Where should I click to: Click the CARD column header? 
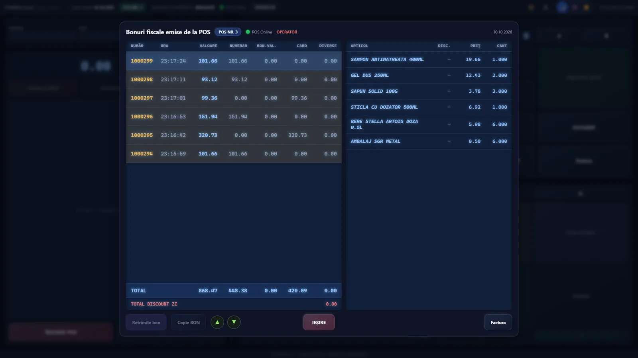click(302, 46)
